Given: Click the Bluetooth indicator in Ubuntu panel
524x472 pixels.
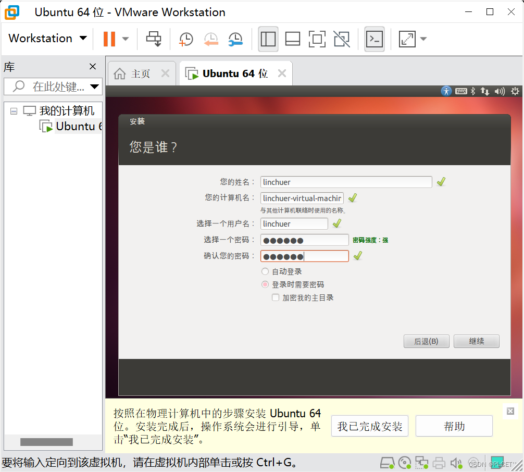Looking at the screenshot, I should click(x=473, y=91).
